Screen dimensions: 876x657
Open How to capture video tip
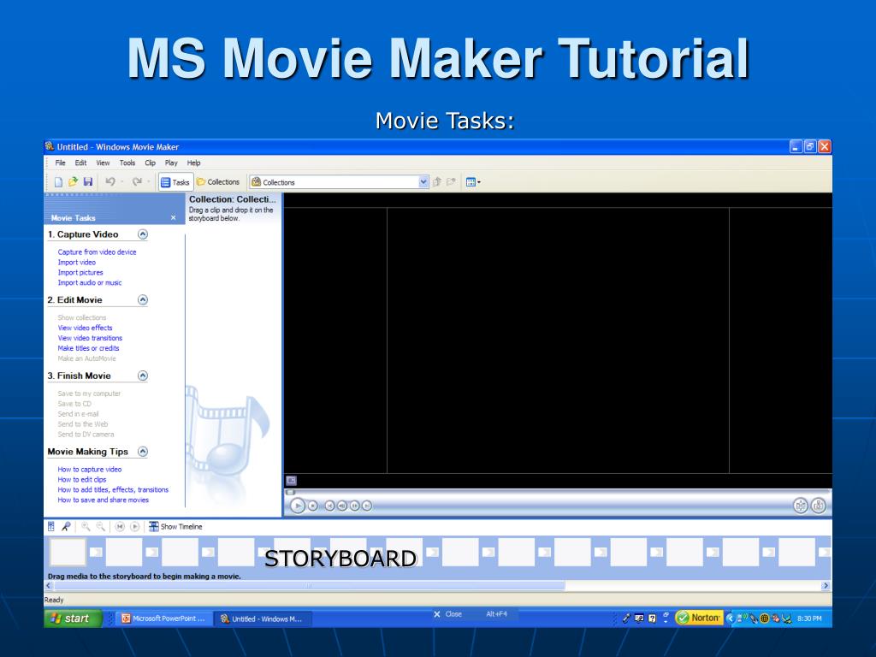pos(89,470)
